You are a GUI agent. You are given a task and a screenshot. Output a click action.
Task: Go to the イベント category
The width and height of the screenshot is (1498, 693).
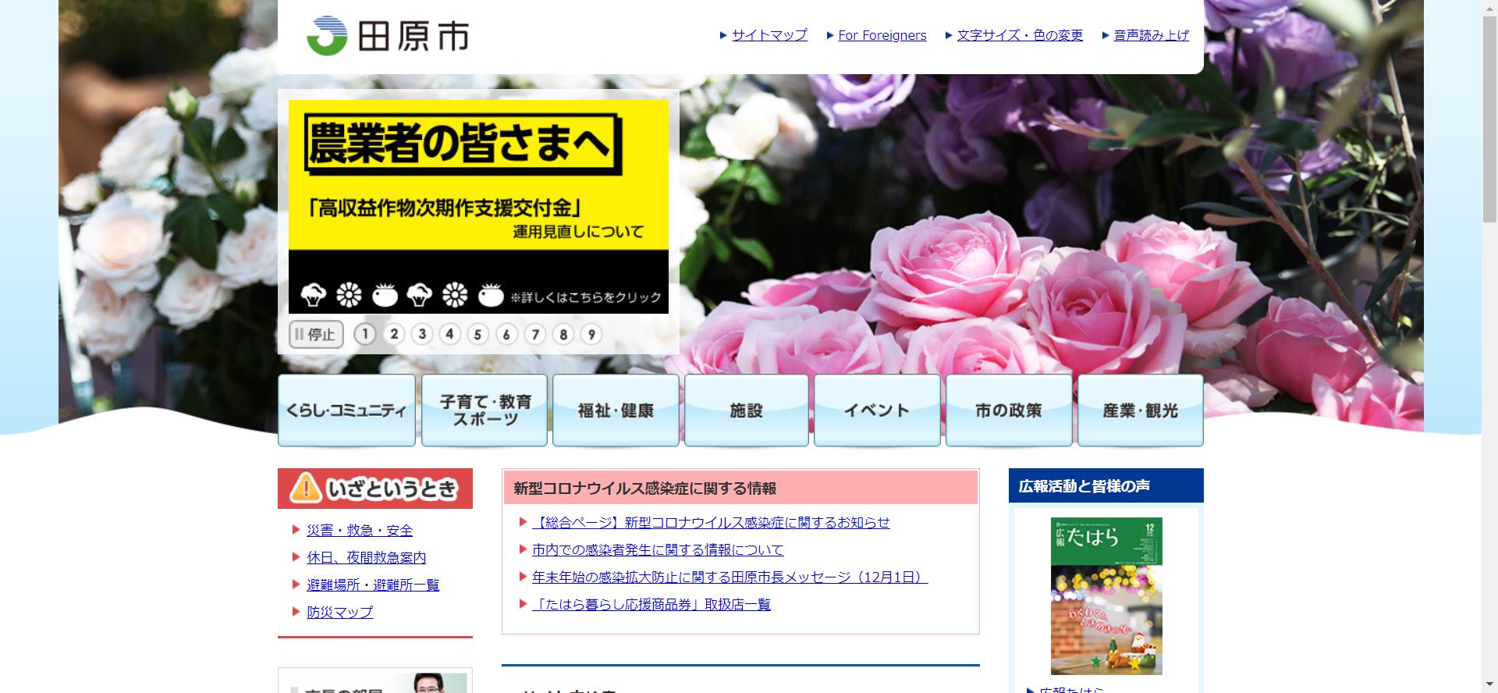(x=877, y=410)
